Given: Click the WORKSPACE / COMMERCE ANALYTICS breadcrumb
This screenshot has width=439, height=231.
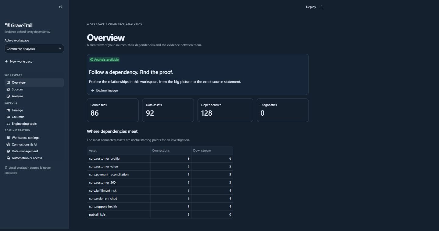Looking at the screenshot, I should pos(114,24).
